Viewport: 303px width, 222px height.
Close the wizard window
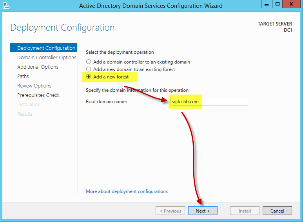coord(291,4)
